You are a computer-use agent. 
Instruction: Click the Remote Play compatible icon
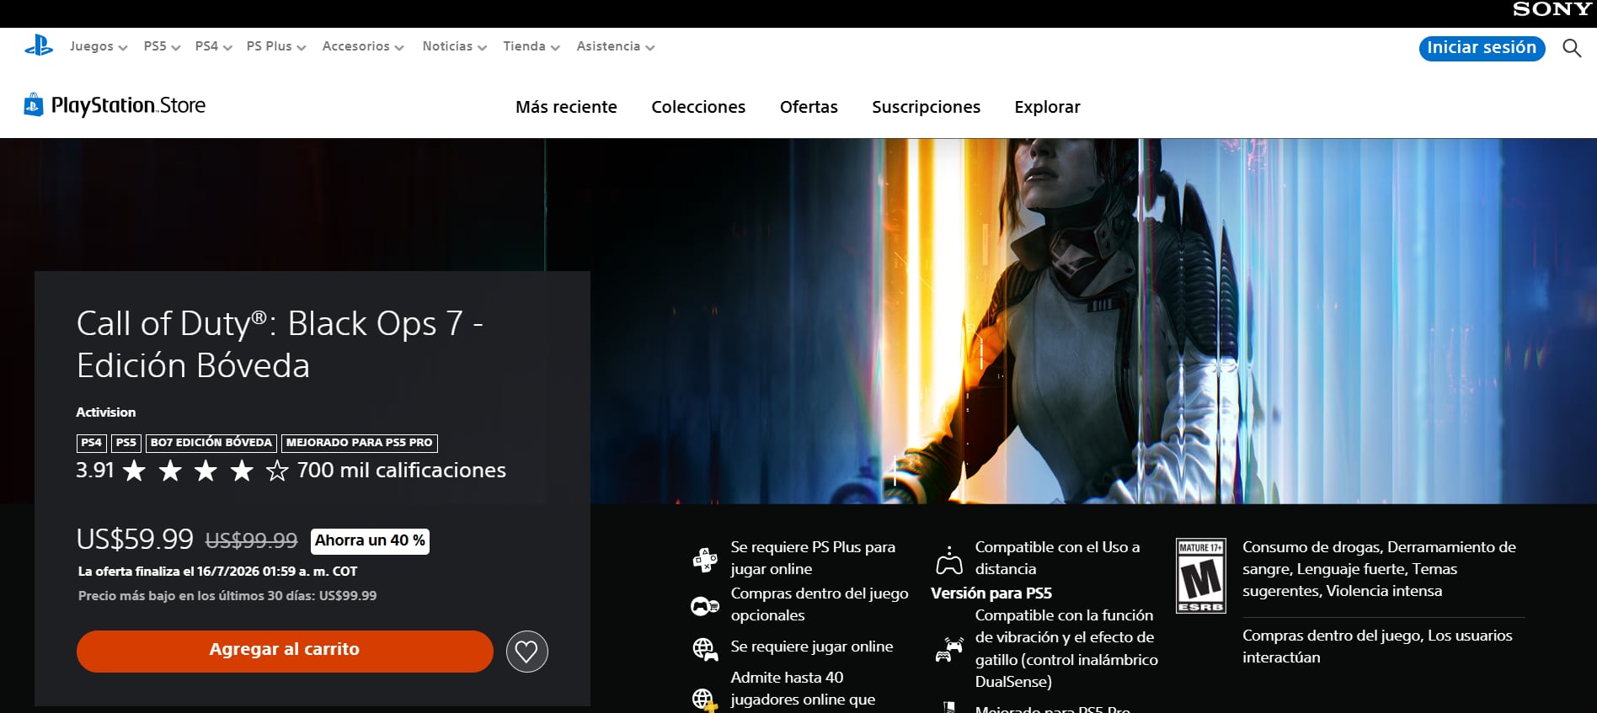(x=949, y=560)
